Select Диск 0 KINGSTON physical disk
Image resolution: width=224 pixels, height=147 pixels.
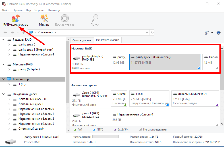coord(90,98)
